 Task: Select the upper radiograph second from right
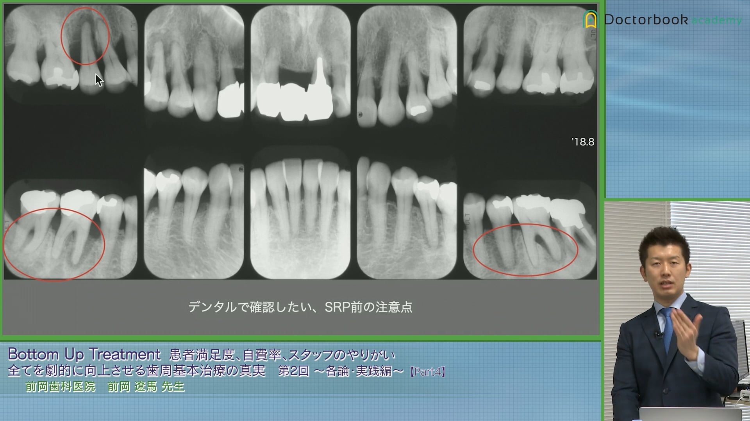click(x=407, y=66)
